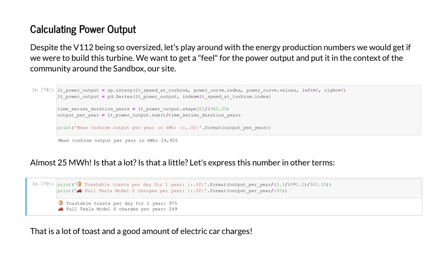Click the toast emoji in the output
Viewport: 441px width, 253px height.
point(60,203)
